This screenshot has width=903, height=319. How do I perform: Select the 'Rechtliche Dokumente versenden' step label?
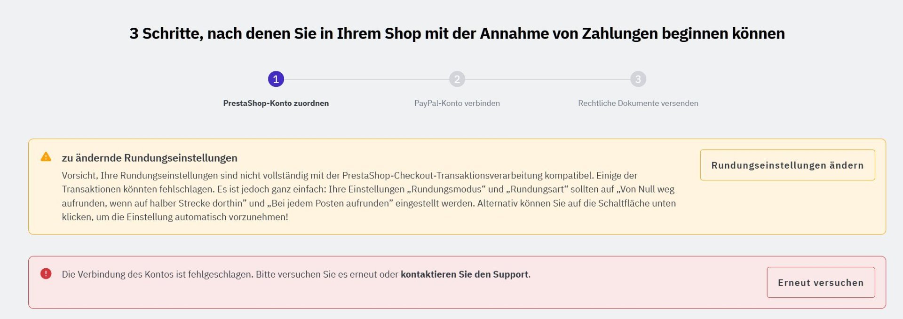(638, 103)
